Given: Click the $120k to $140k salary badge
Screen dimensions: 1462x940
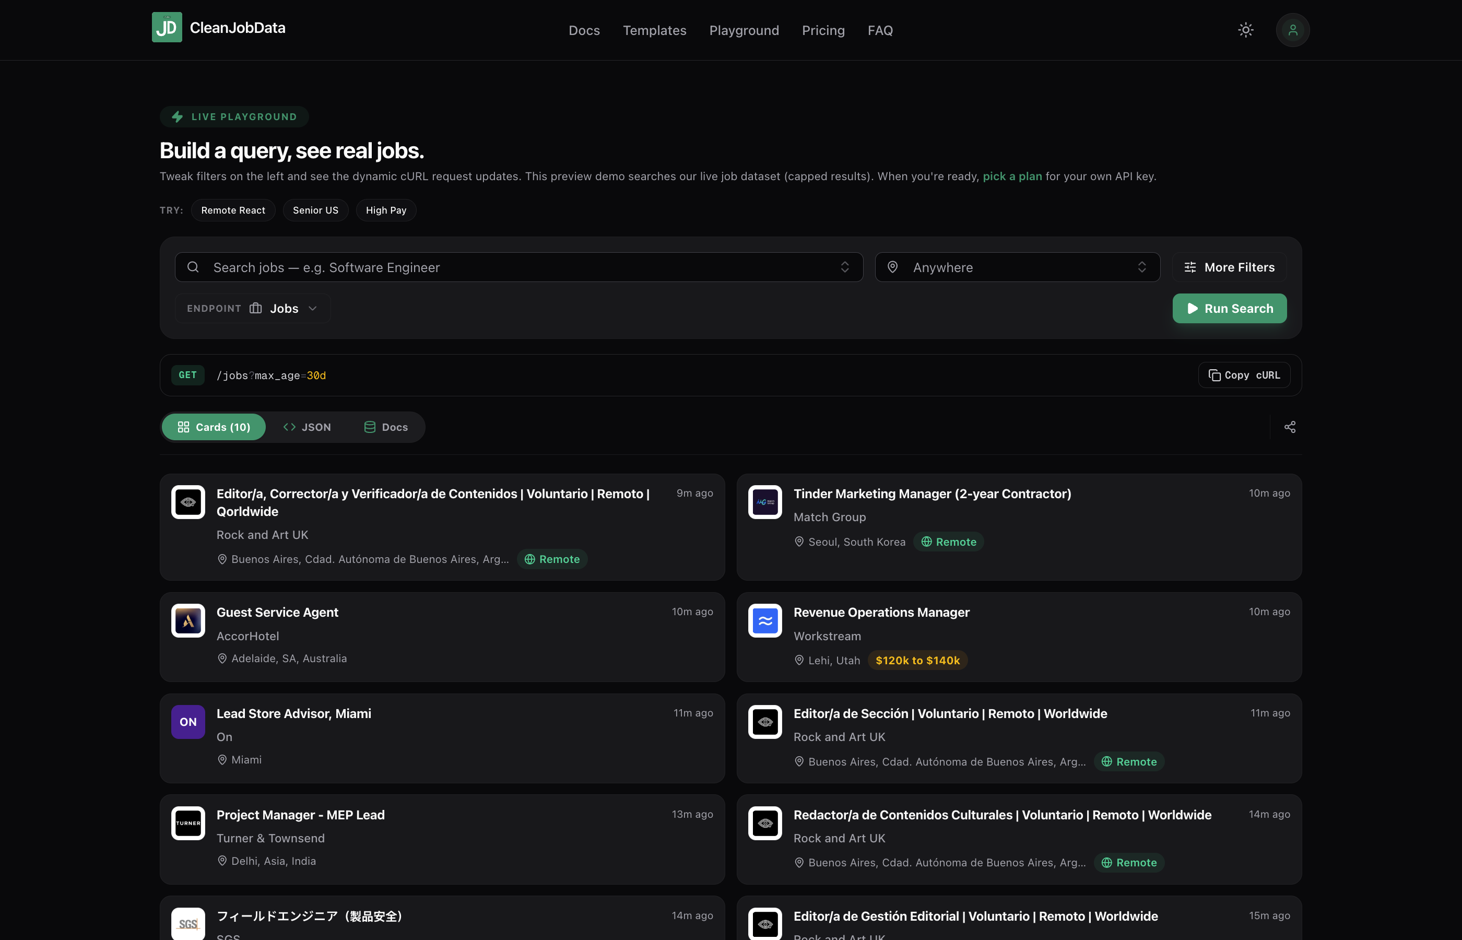Looking at the screenshot, I should (917, 661).
